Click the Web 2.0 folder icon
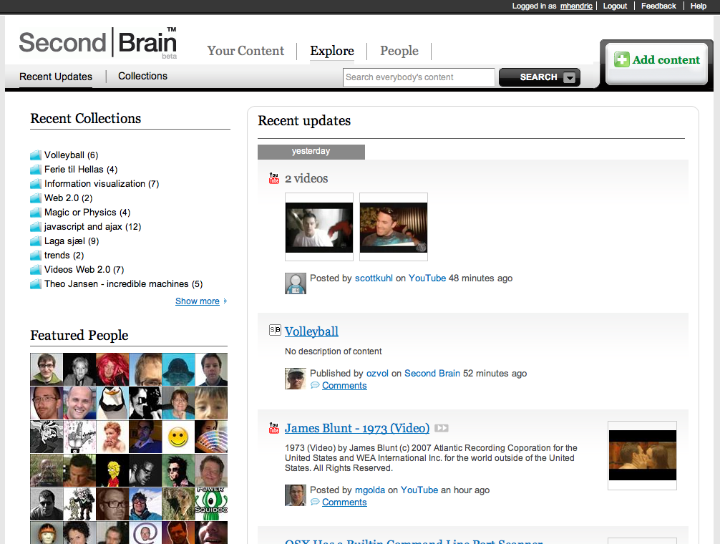720x544 pixels. tap(36, 198)
